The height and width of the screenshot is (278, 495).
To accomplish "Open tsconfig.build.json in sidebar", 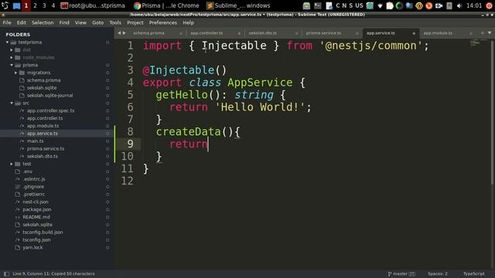I will pos(43,232).
